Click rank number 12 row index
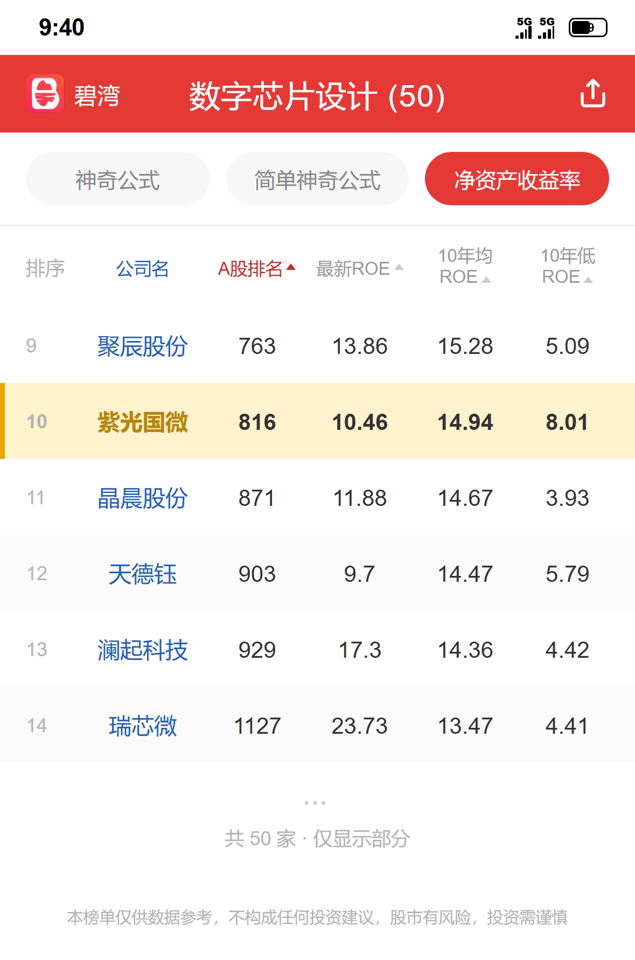635x960 pixels. 37,573
